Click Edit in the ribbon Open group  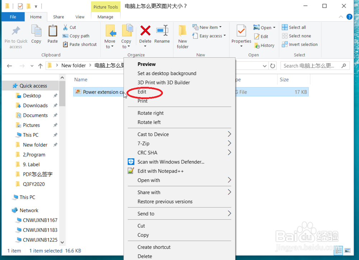261,37
